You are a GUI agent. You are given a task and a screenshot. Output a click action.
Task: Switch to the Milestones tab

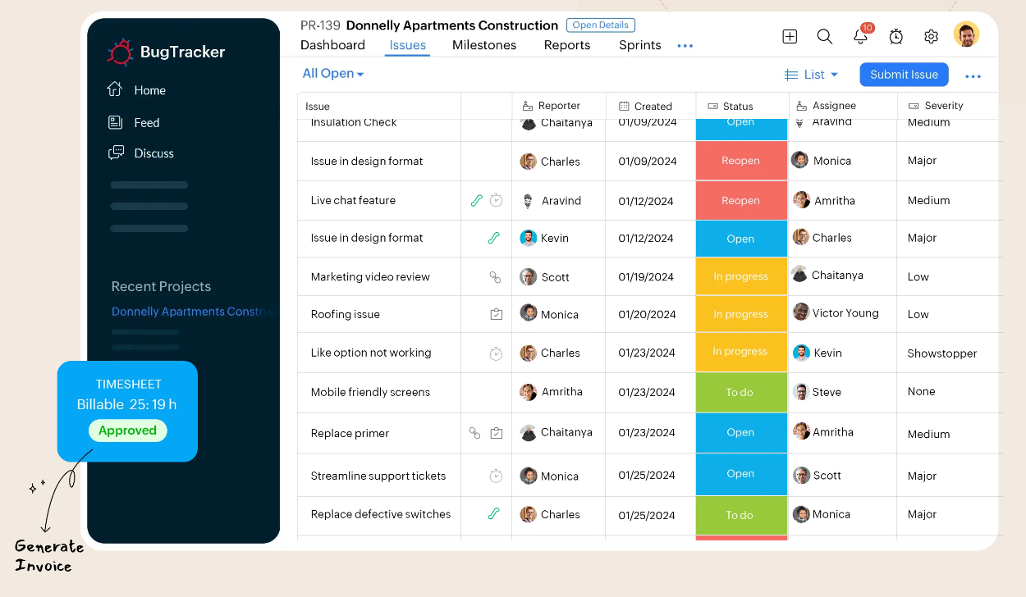click(484, 45)
